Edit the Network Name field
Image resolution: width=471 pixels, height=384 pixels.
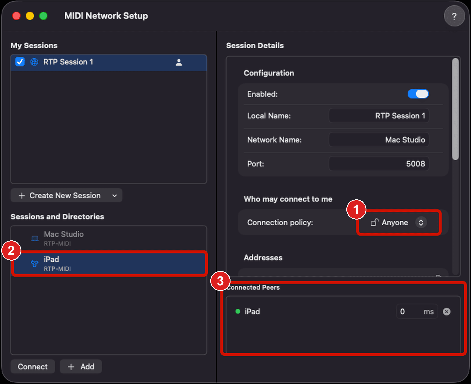[x=379, y=140]
